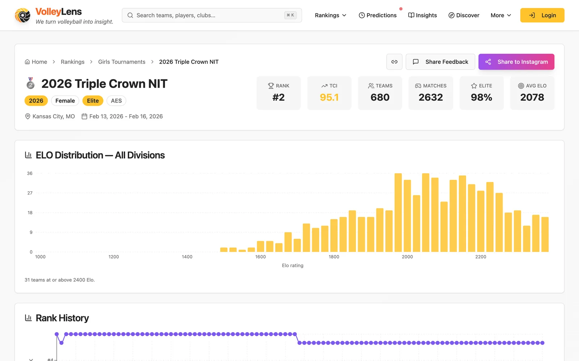The width and height of the screenshot is (579, 361).
Task: Click the Login button
Action: pyautogui.click(x=542, y=15)
